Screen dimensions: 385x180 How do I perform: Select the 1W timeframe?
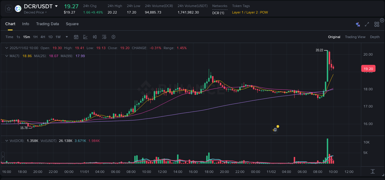pos(58,37)
